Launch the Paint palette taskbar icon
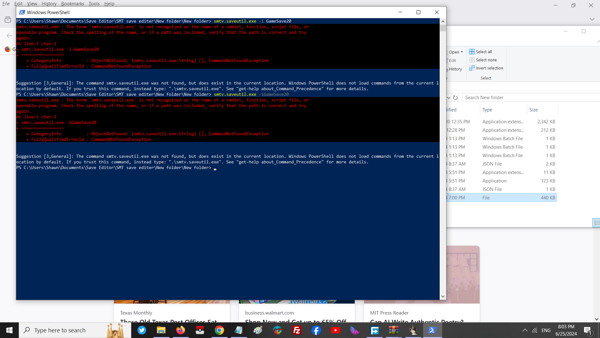The height and width of the screenshot is (338, 600). (258, 330)
